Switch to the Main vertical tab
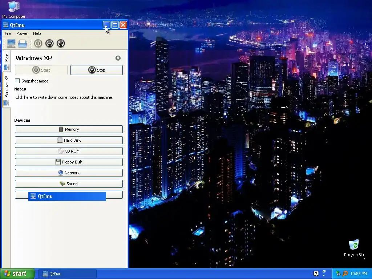Image resolution: width=372 pixels, height=279 pixels. tap(7, 61)
